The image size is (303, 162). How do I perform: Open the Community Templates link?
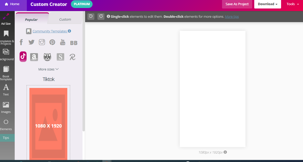click(50, 31)
